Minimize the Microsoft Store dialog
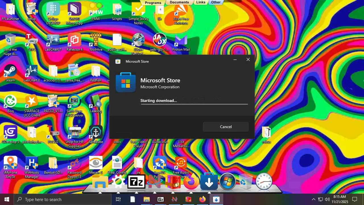 coord(235,60)
